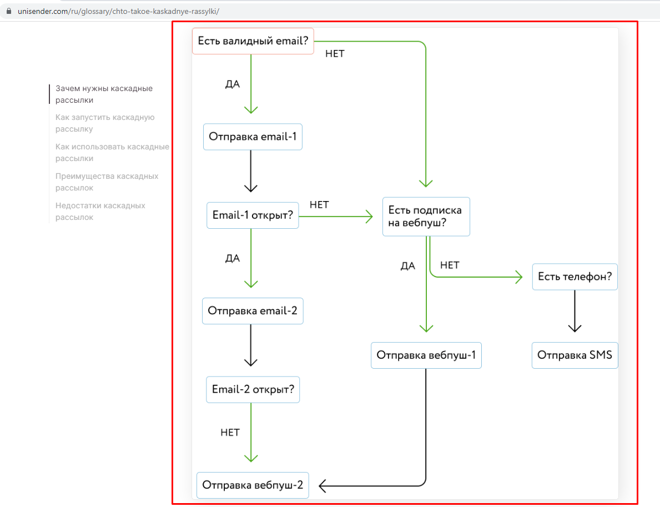Click the ДА label below 'Есть валидный email?'

(x=233, y=84)
